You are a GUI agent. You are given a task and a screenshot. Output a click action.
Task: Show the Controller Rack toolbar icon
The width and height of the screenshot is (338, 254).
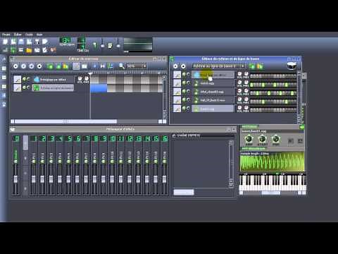[53, 50]
